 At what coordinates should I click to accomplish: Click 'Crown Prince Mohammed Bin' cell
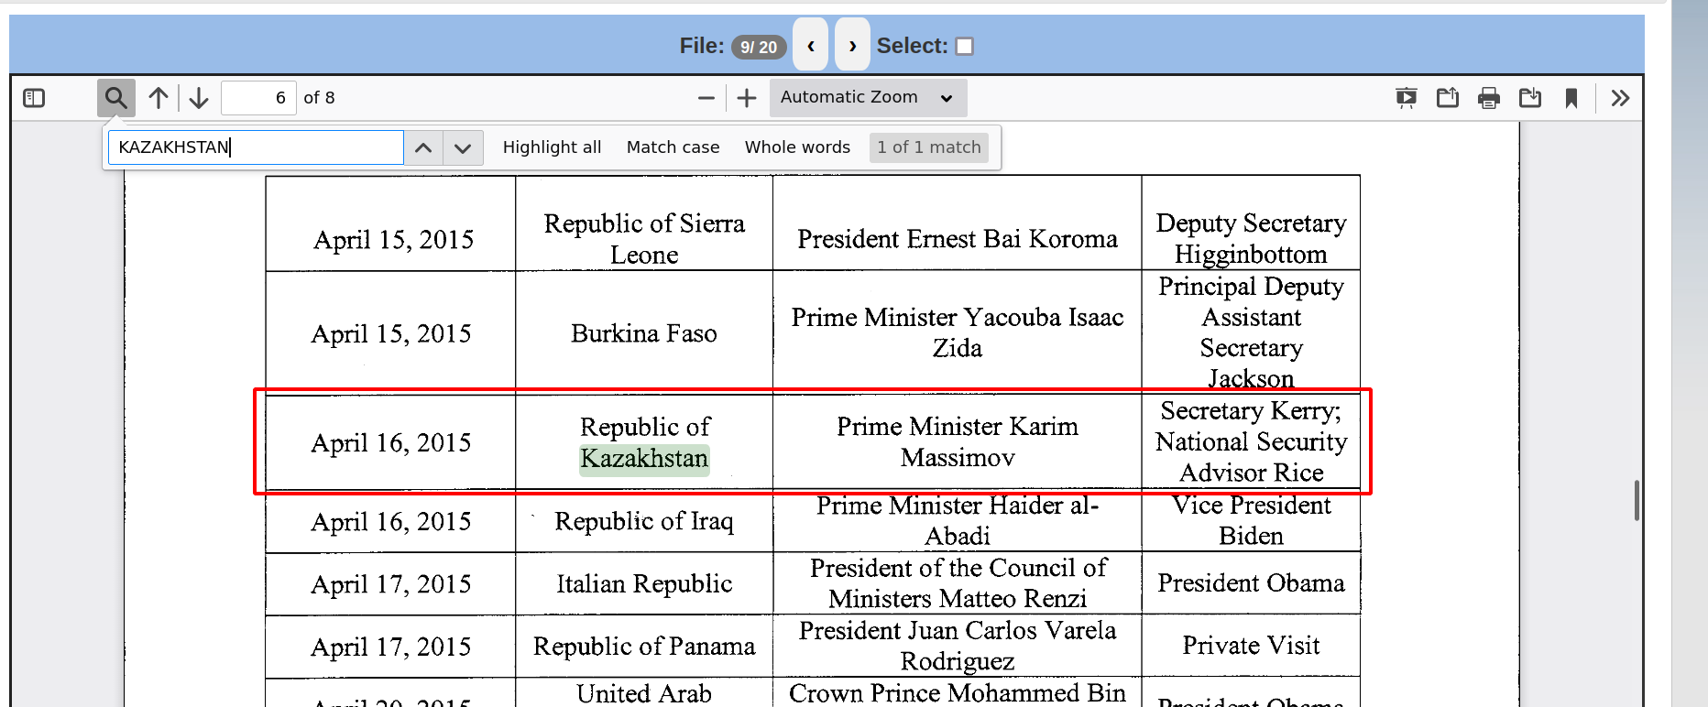[958, 693]
